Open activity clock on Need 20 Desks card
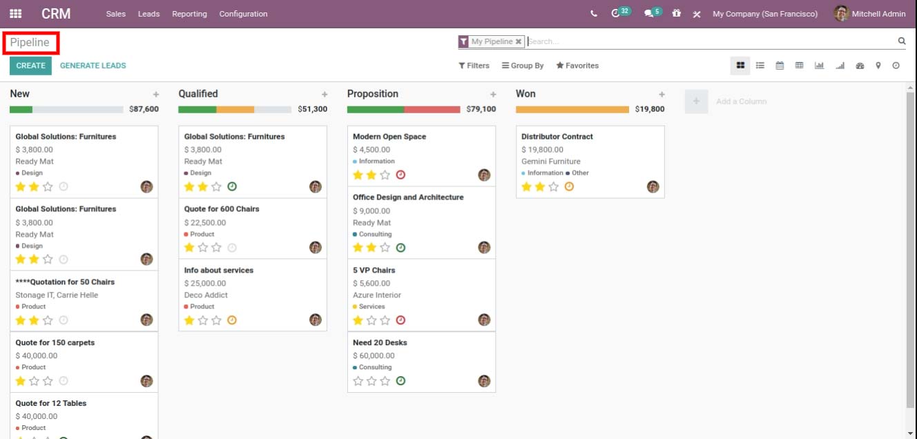 coord(400,380)
